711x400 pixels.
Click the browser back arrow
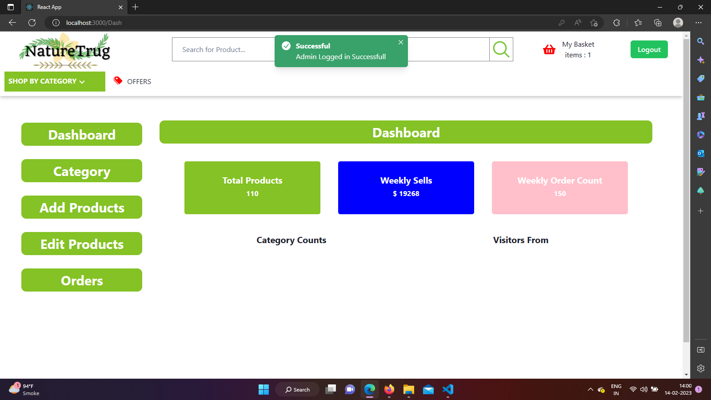click(12, 23)
